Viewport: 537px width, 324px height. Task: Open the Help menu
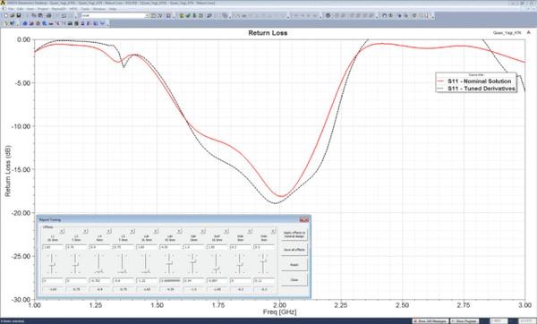coord(113,9)
